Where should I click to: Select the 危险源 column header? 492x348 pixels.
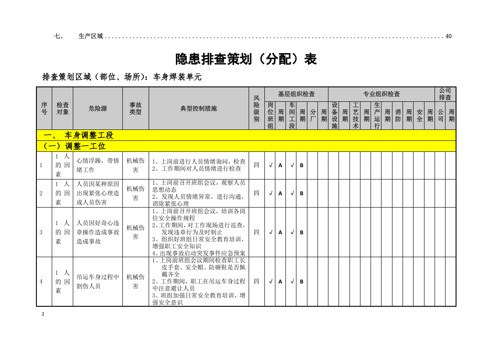pyautogui.click(x=98, y=108)
